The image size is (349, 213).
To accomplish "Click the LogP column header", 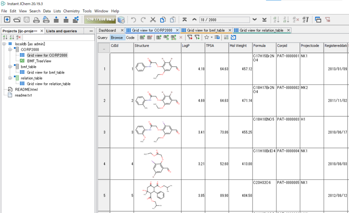I will coord(192,46).
